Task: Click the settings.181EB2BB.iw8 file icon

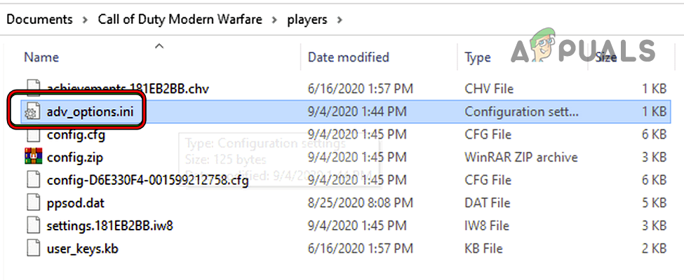Action: (32, 225)
